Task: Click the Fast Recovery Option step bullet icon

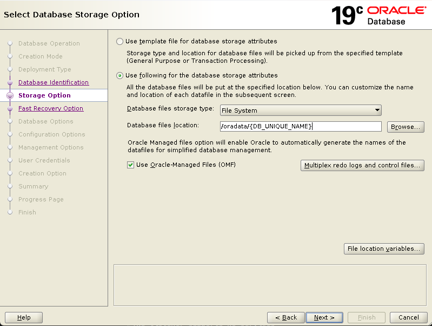Action: (10, 108)
